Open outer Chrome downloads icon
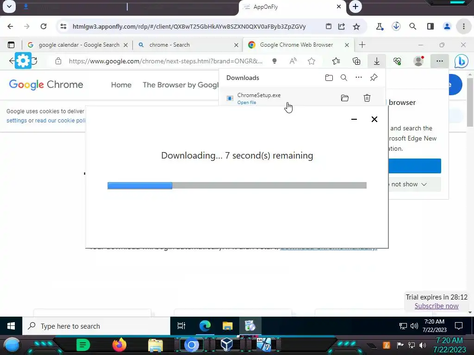The height and width of the screenshot is (355, 474). click(x=396, y=26)
